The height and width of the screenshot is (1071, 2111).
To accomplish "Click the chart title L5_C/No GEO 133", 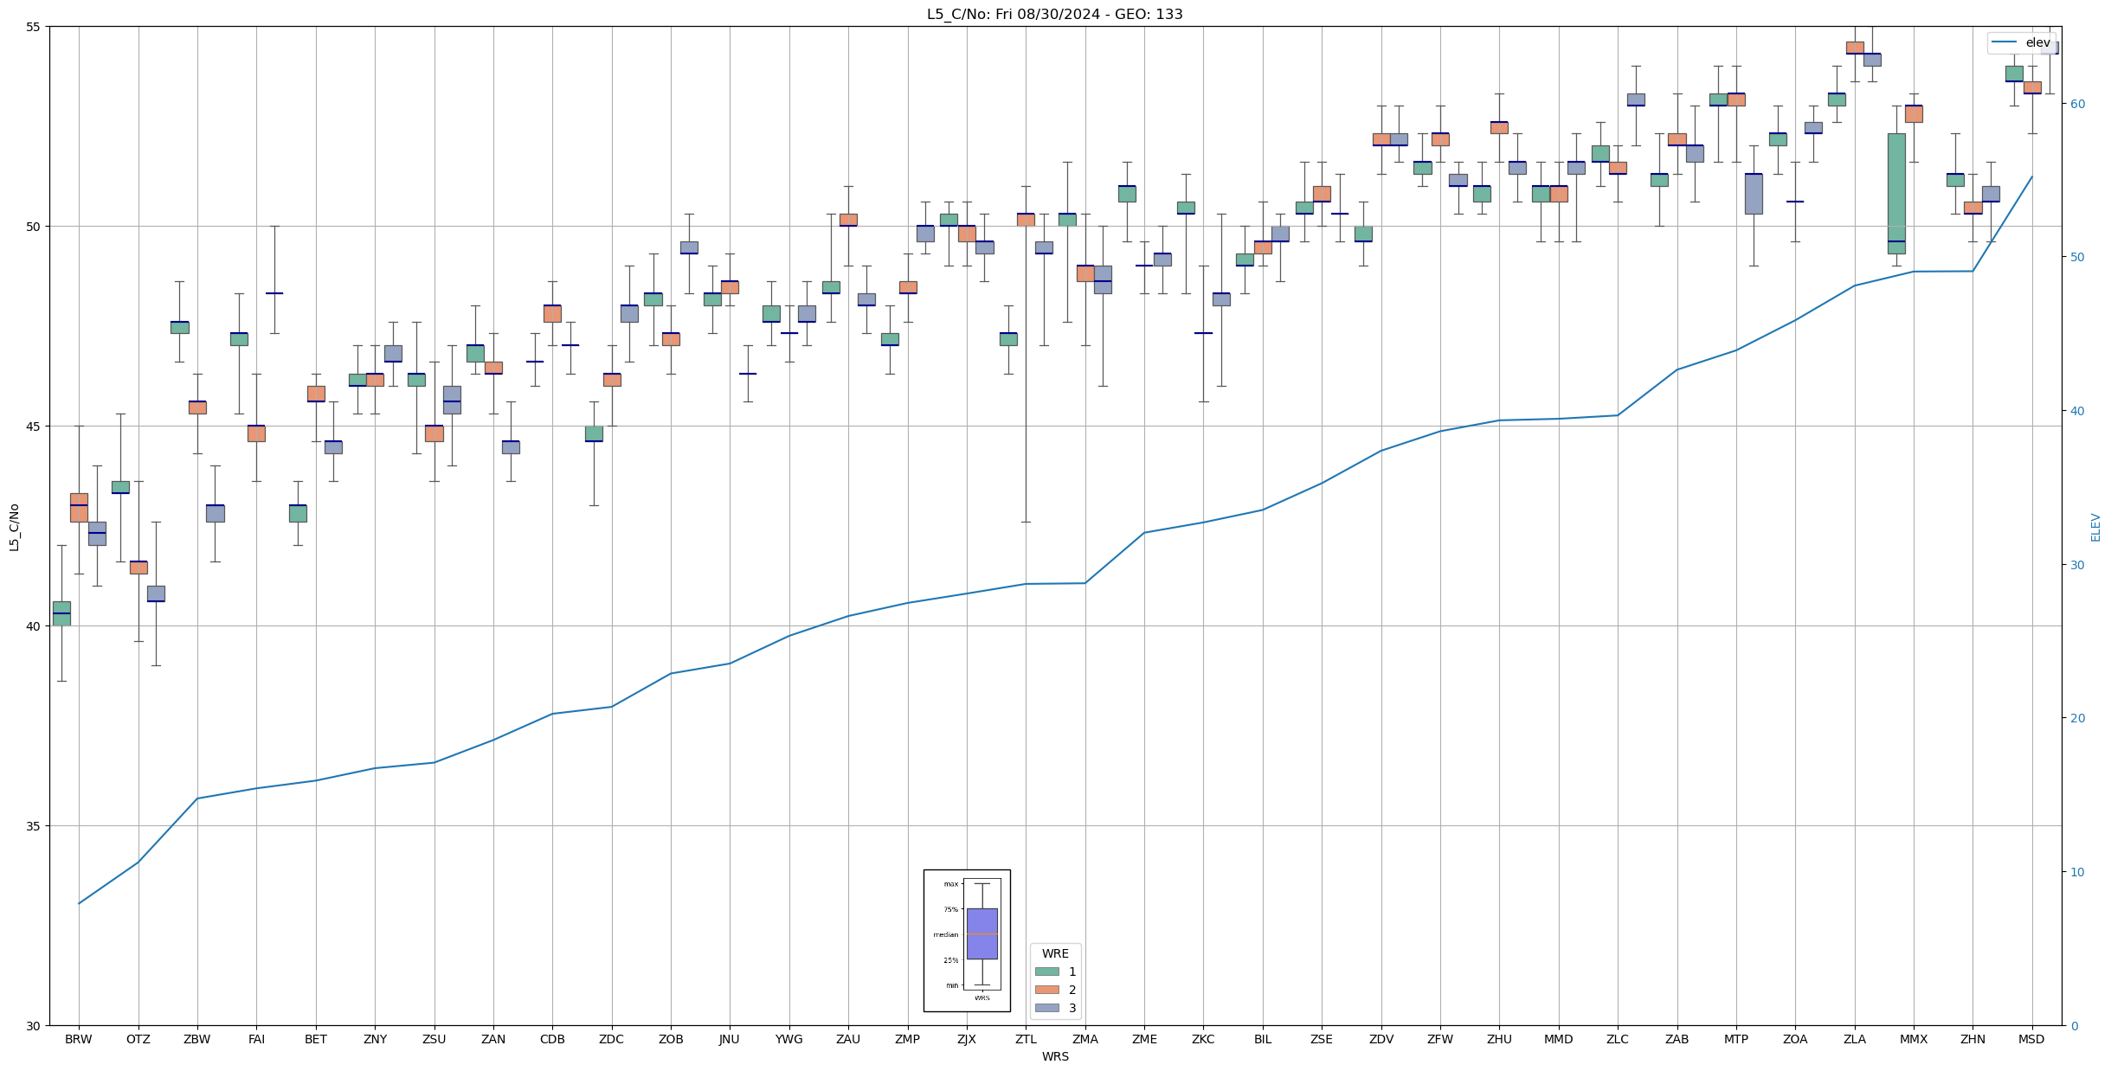I will tap(1054, 14).
